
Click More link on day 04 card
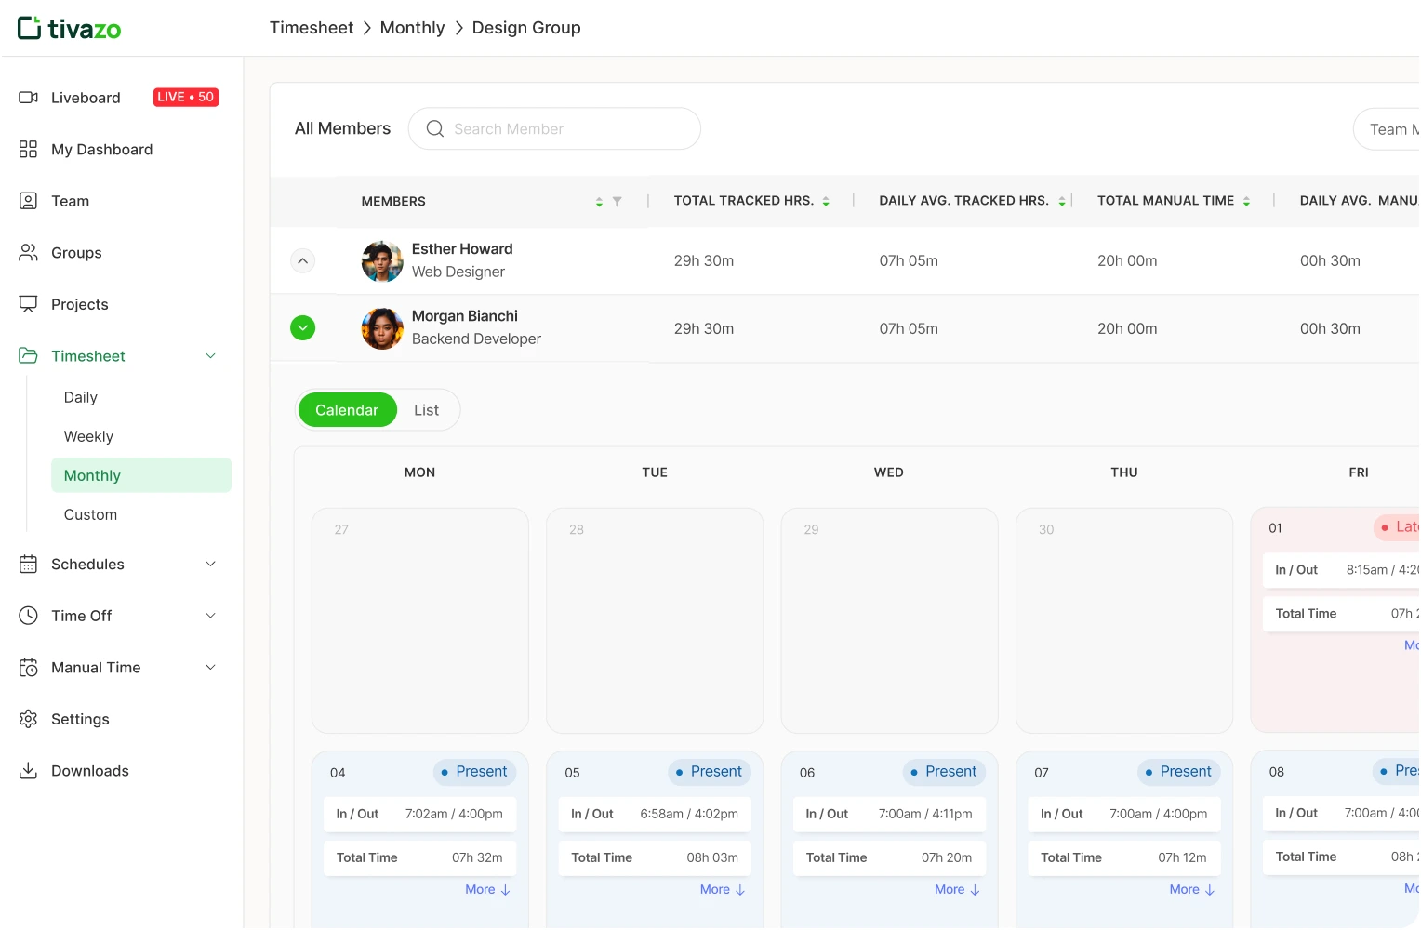488,890
